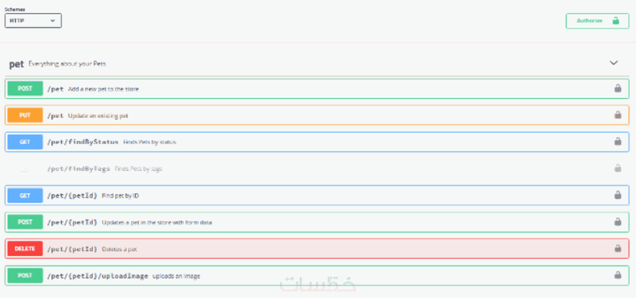Click 'Finds Pets by status' text
This screenshot has height=298, width=636.
click(149, 143)
